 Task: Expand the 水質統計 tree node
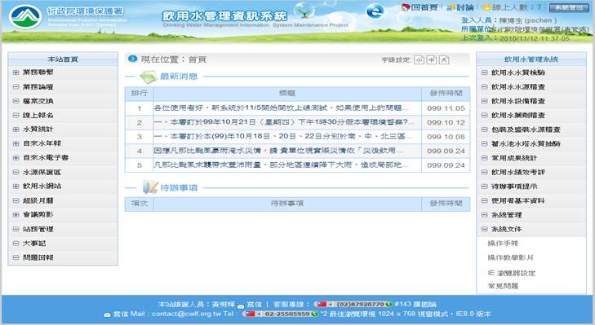click(16, 130)
